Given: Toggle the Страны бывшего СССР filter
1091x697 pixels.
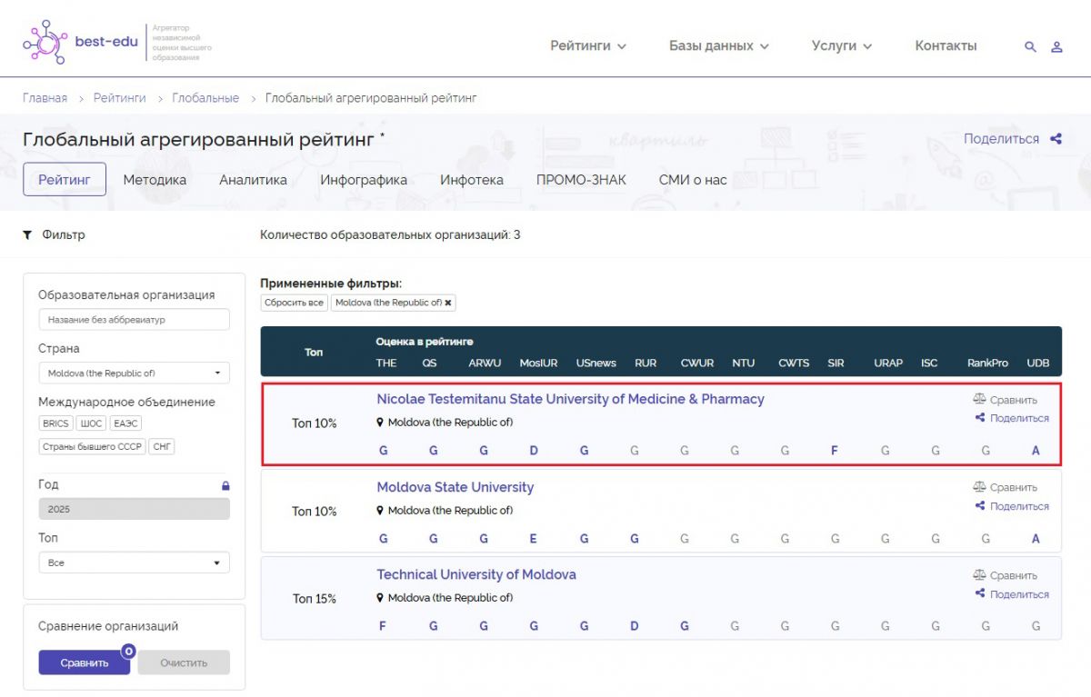Looking at the screenshot, I should pyautogui.click(x=92, y=446).
